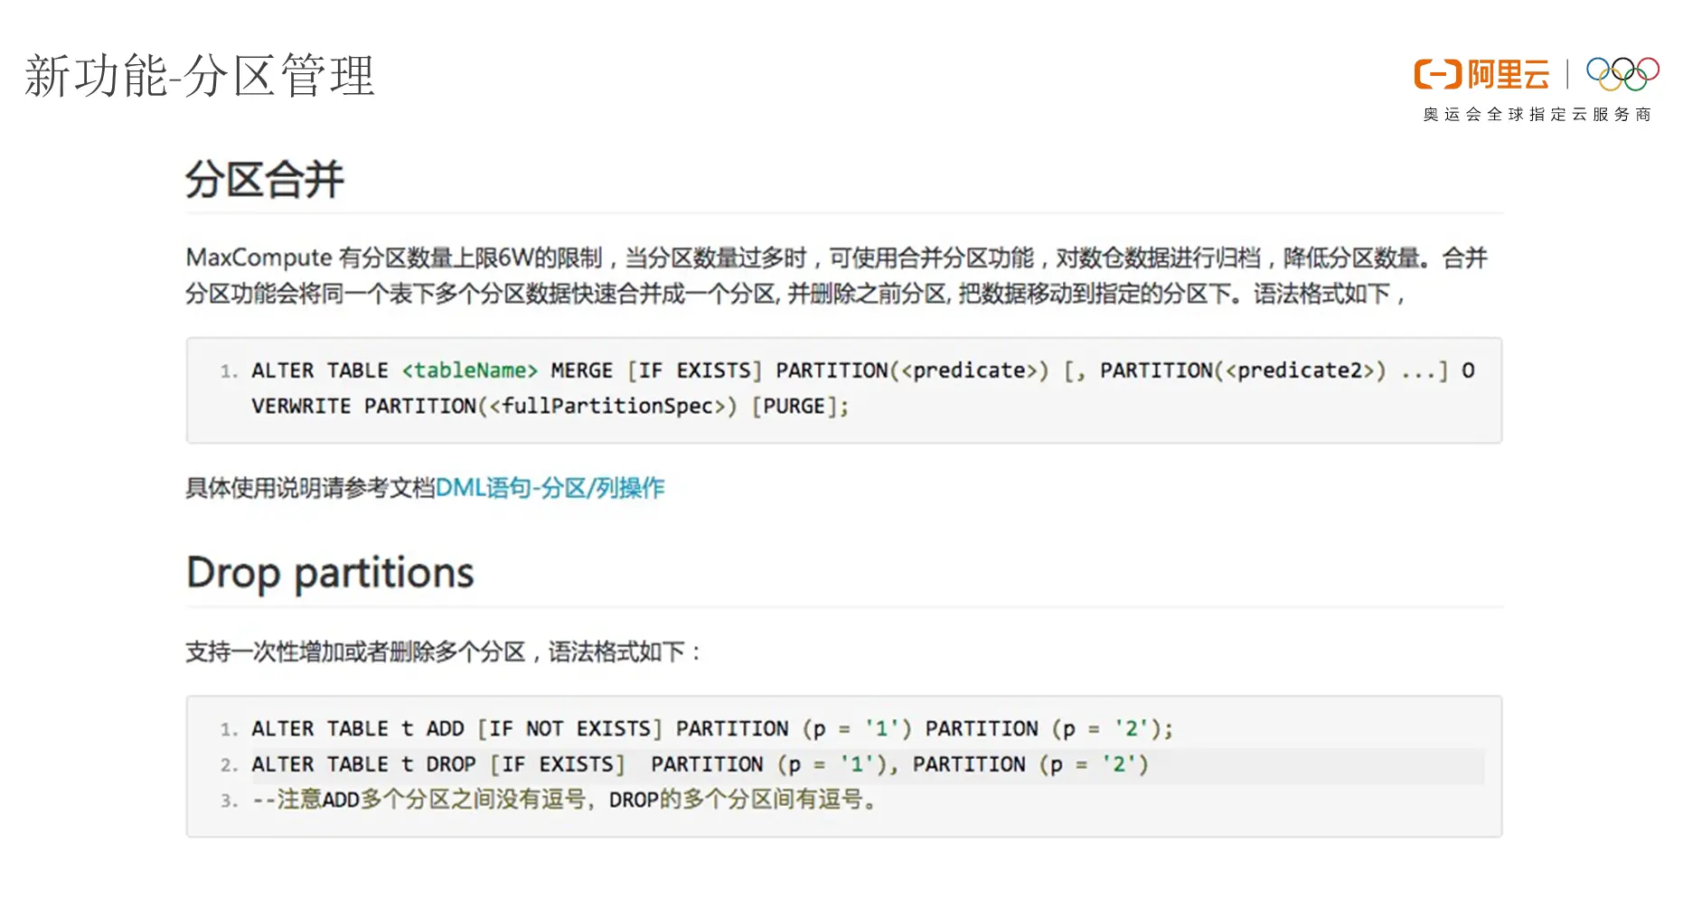Click the MERGE keyword in syntax block

click(x=581, y=370)
